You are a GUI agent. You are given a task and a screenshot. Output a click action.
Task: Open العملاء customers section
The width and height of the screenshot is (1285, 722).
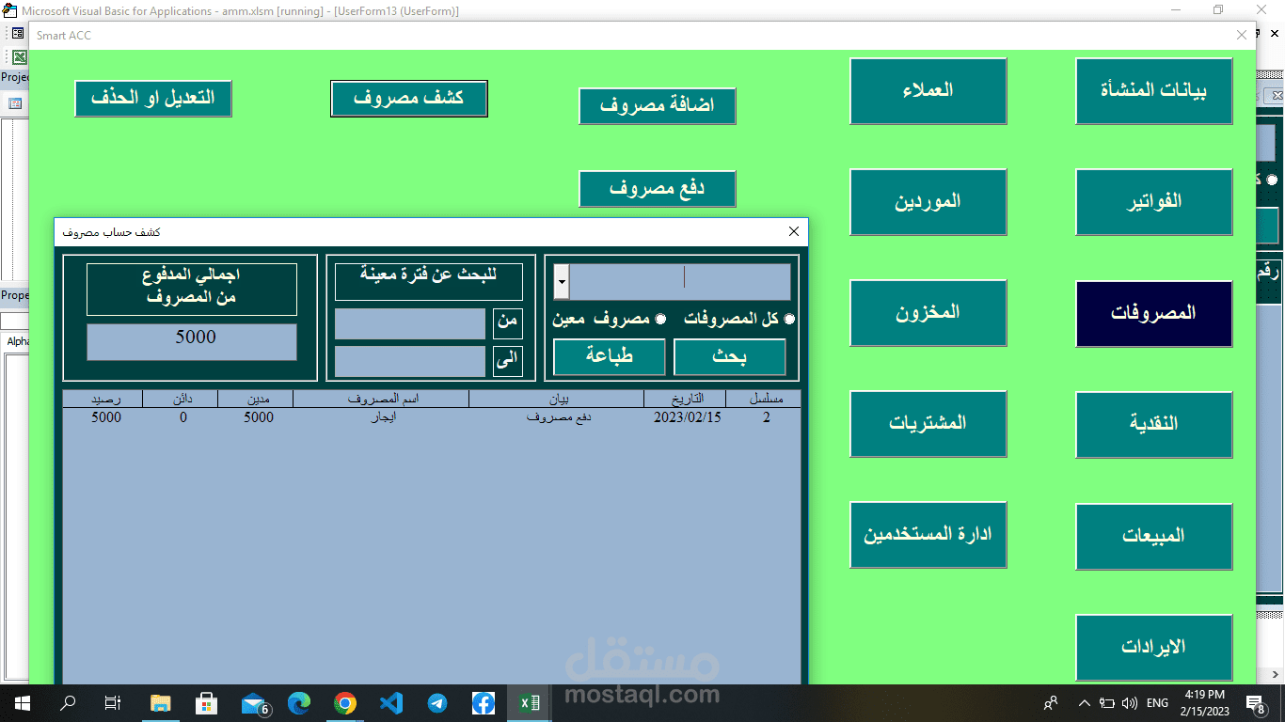point(928,91)
